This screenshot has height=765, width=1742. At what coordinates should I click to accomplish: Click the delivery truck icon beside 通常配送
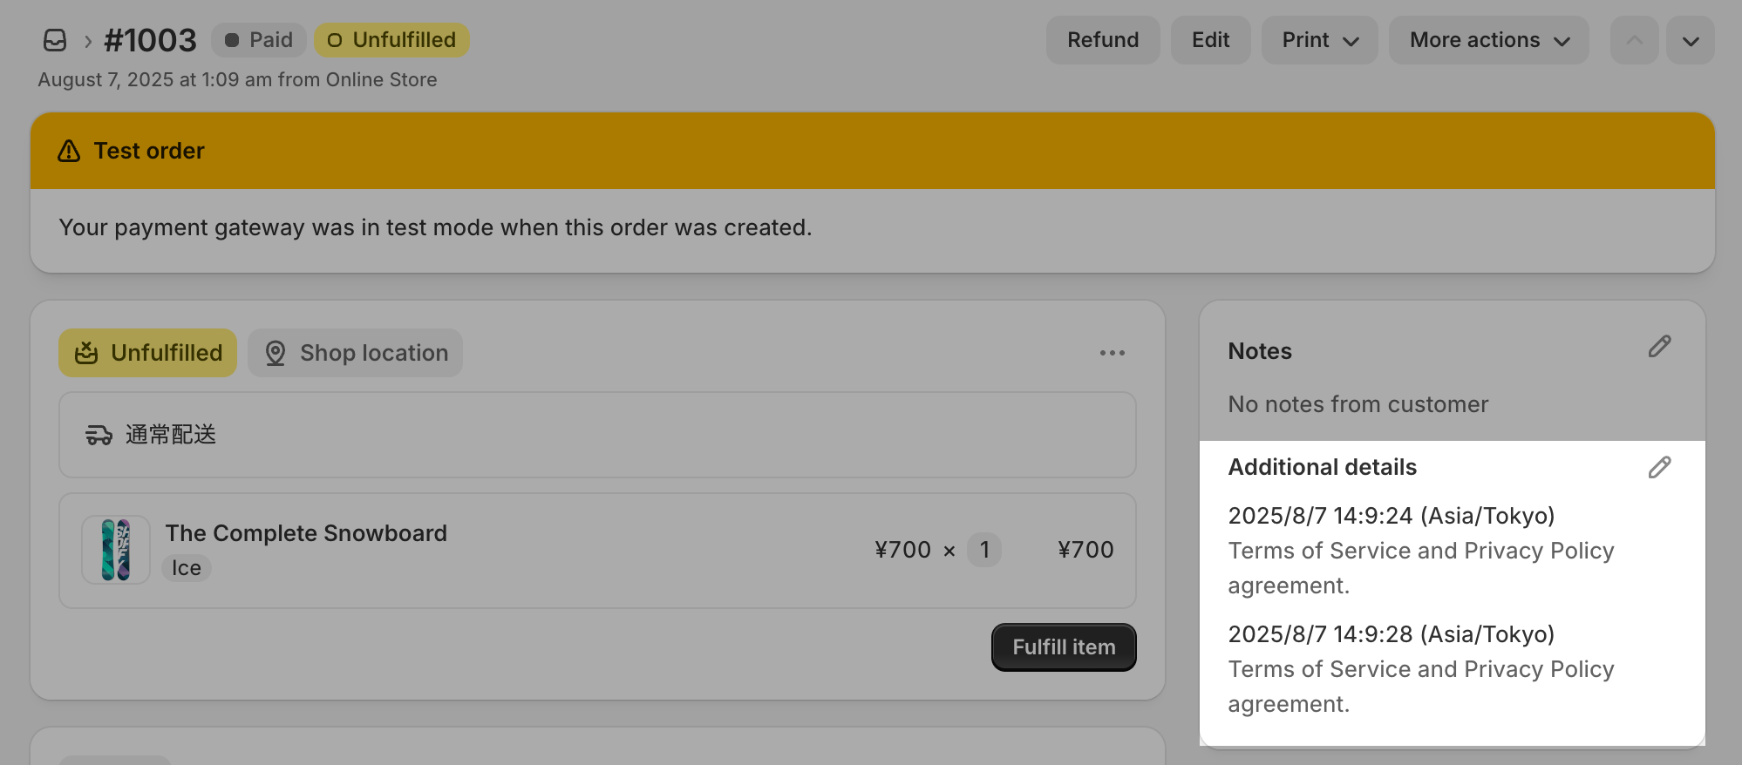click(99, 435)
